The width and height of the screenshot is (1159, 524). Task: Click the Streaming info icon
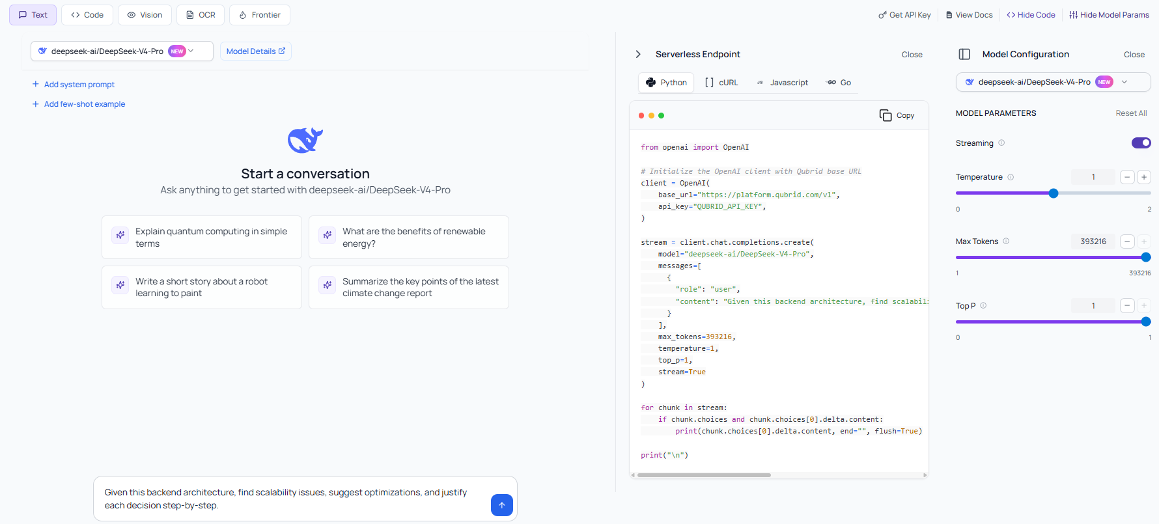(x=1001, y=143)
